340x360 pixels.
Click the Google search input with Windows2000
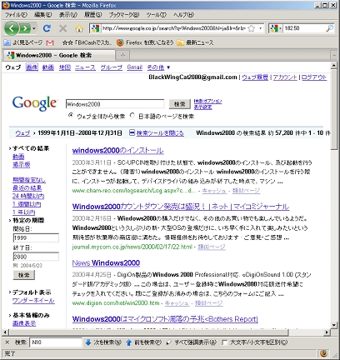[x=115, y=104]
